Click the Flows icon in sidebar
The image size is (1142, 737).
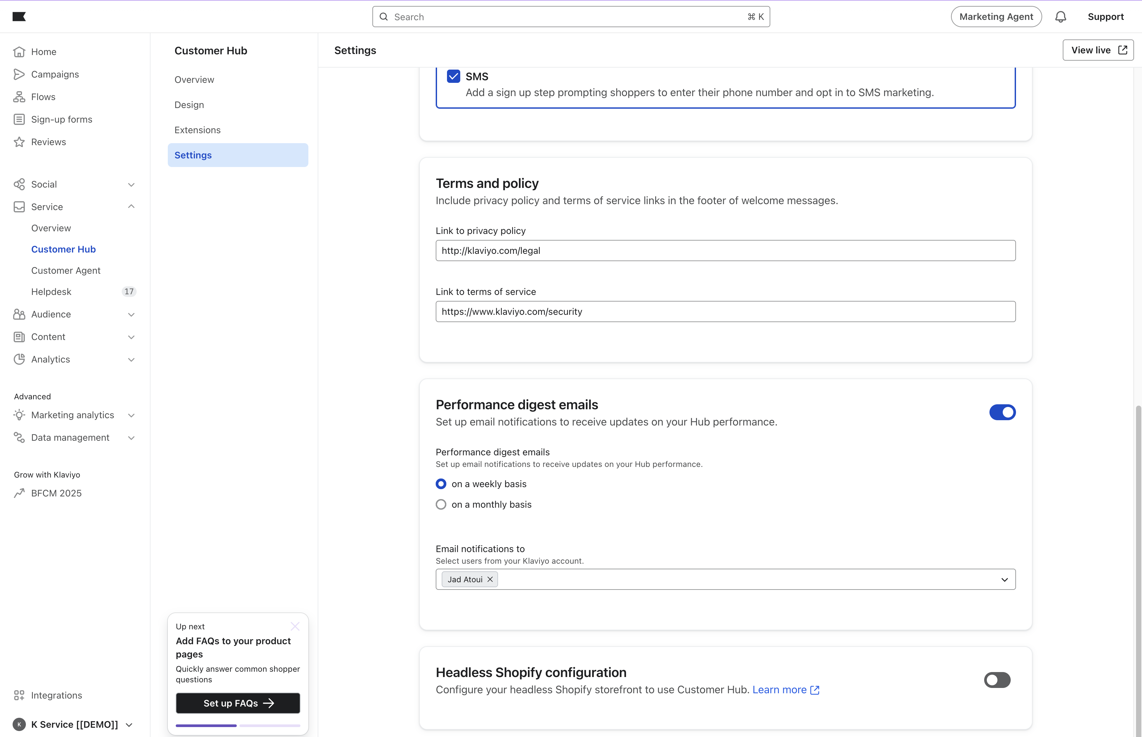click(x=19, y=97)
